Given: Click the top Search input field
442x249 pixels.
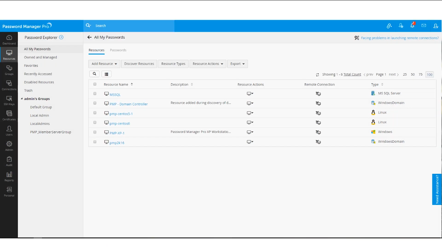Looking at the screenshot, I should pos(133,26).
